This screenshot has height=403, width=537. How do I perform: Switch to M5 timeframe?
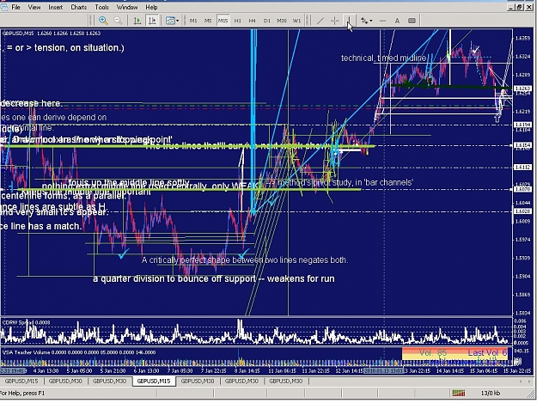[208, 21]
